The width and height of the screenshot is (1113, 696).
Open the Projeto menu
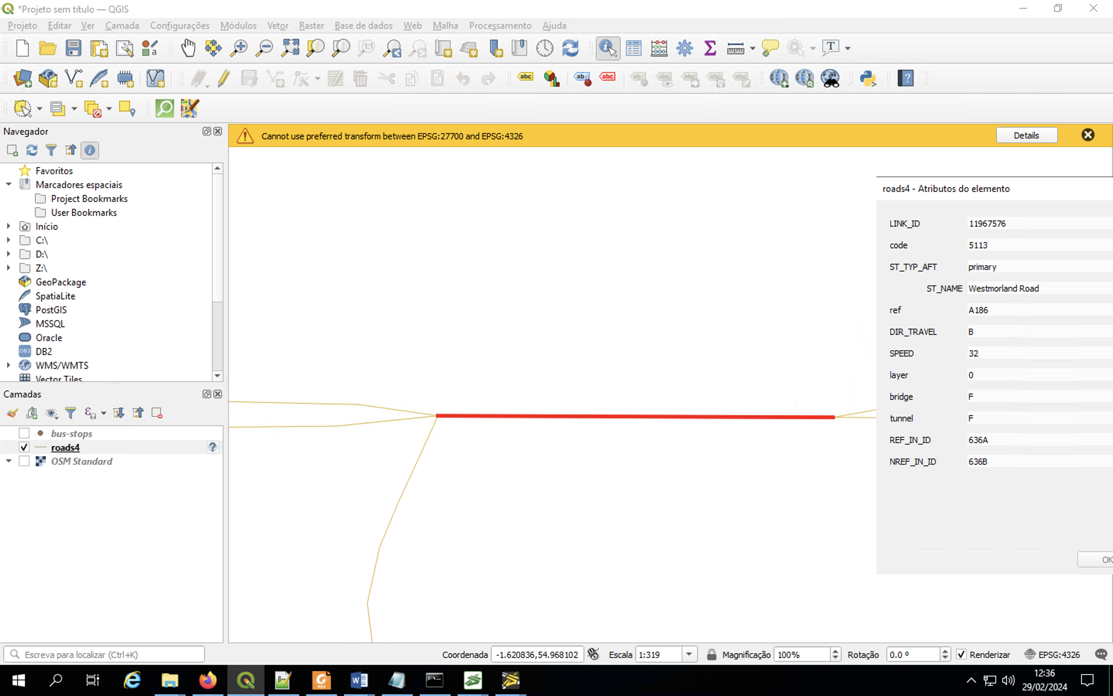tap(22, 26)
